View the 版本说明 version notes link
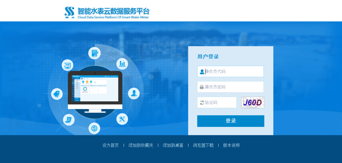The image size is (342, 163). click(231, 145)
